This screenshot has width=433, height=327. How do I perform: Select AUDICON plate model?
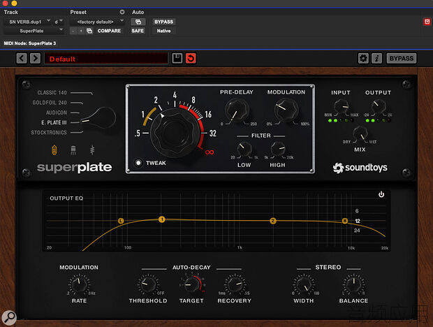click(57, 112)
